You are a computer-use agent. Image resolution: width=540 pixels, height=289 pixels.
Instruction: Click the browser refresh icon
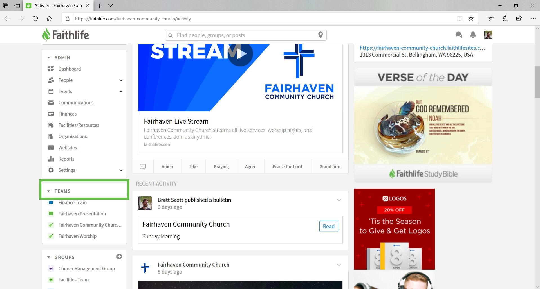click(x=35, y=19)
